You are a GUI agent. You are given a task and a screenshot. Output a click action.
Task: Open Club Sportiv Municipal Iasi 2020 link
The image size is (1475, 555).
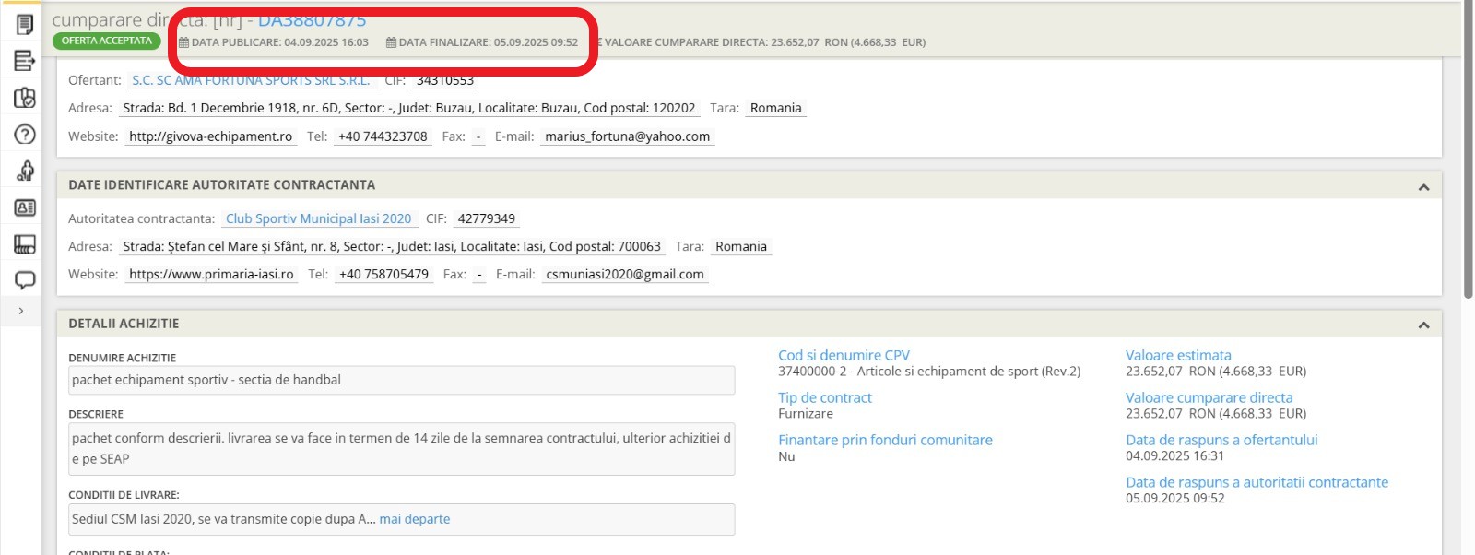point(318,219)
